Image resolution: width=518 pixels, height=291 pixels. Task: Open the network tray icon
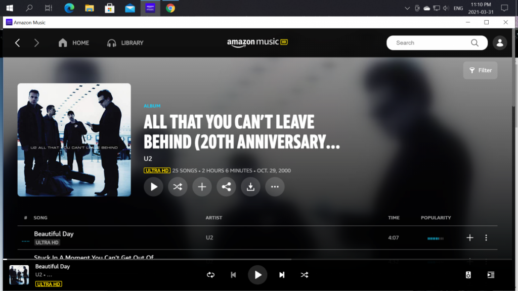(x=437, y=8)
